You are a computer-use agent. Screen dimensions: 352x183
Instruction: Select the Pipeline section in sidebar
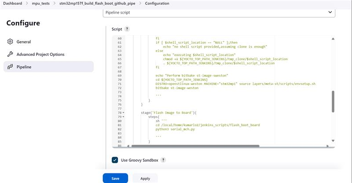24,67
